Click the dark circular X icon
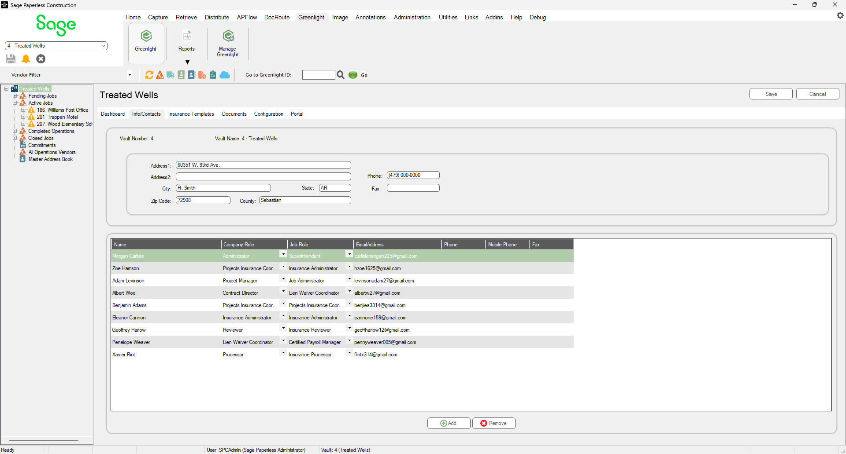 point(41,59)
